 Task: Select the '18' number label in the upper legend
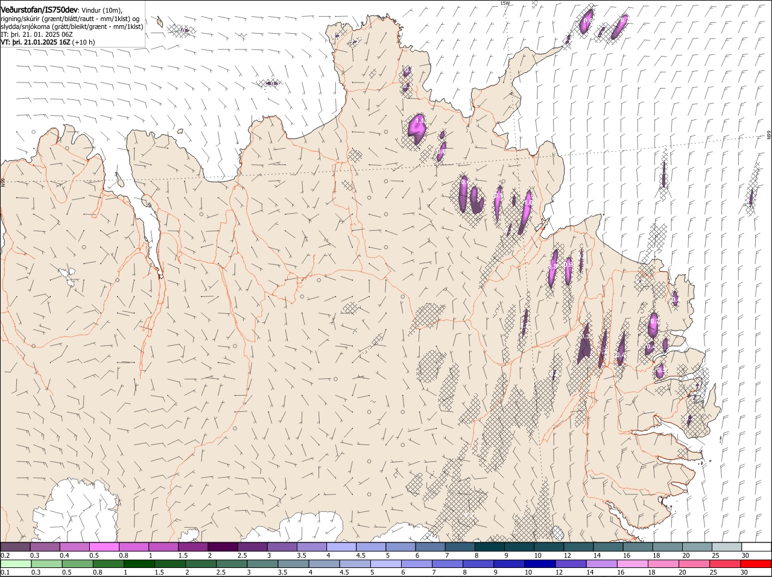point(656,555)
